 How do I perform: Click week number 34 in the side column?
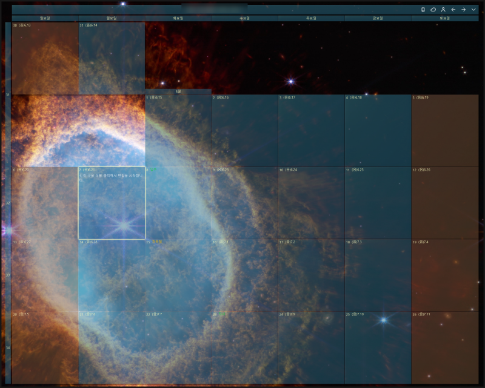[x=8, y=347]
